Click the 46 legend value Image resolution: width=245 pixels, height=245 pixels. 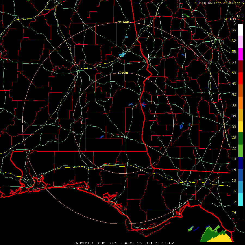[x=234, y=84]
